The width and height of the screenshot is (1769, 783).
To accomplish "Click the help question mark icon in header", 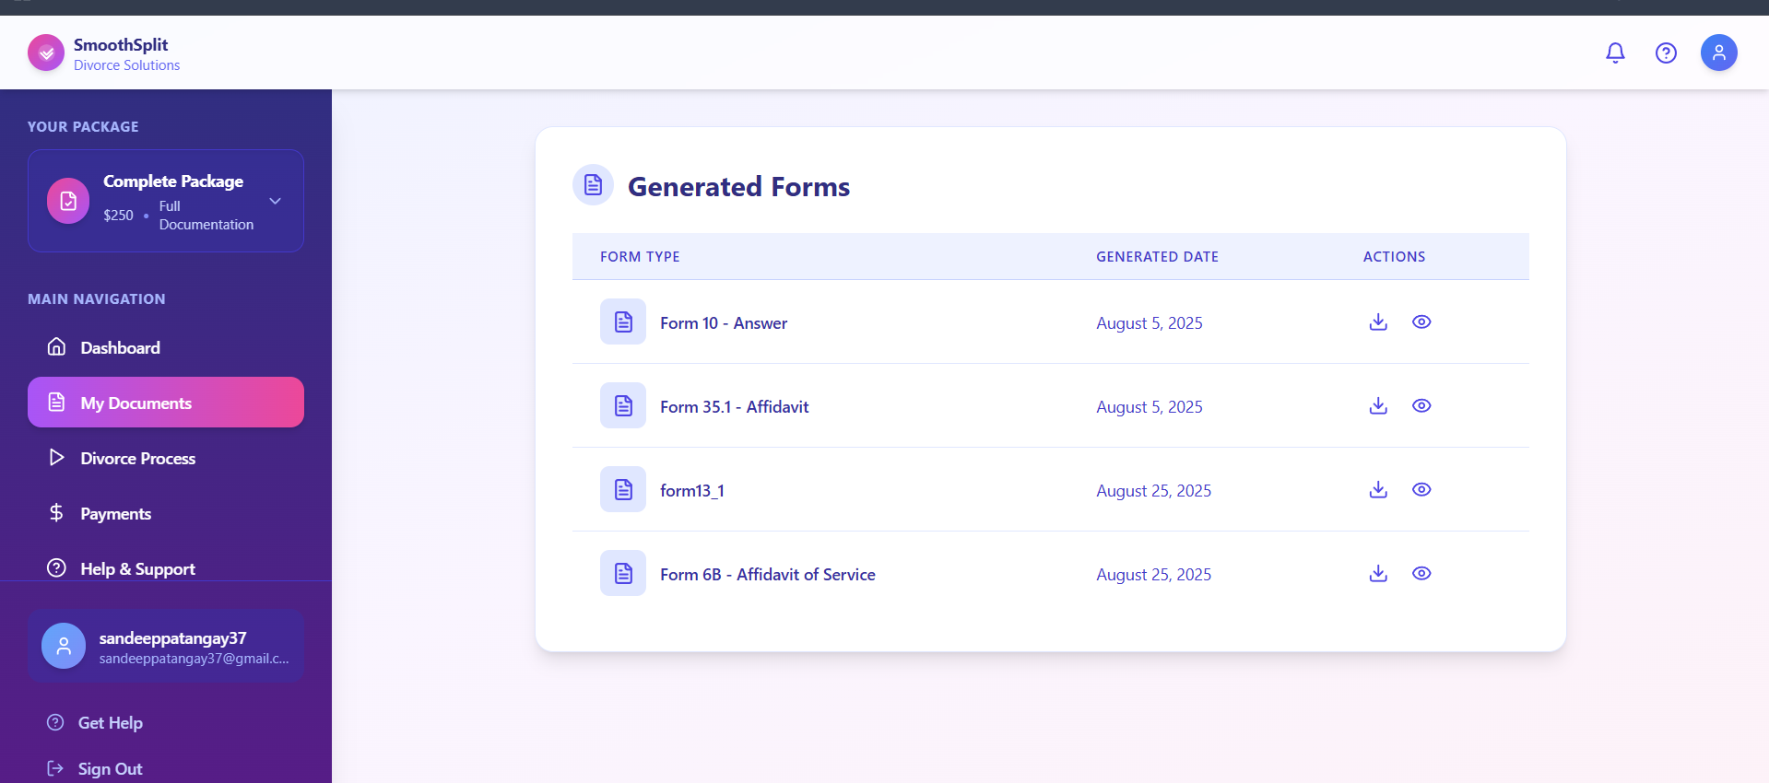I will click(1666, 53).
